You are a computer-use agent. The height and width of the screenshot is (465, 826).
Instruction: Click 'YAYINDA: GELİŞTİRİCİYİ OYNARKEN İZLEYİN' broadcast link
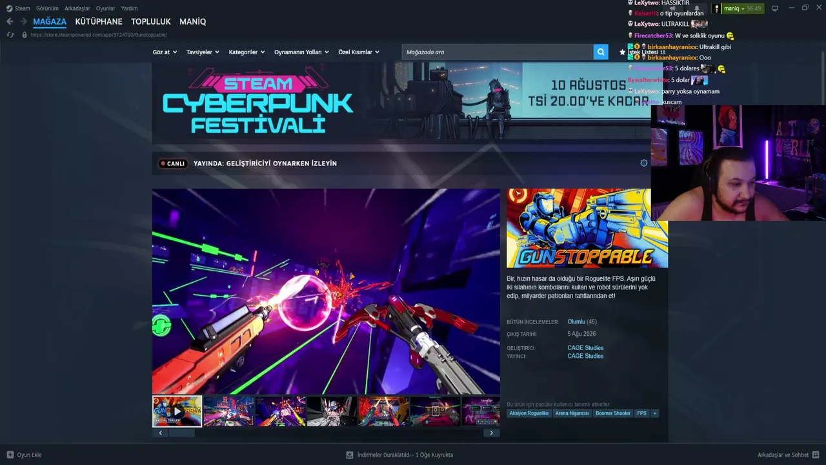pos(265,163)
